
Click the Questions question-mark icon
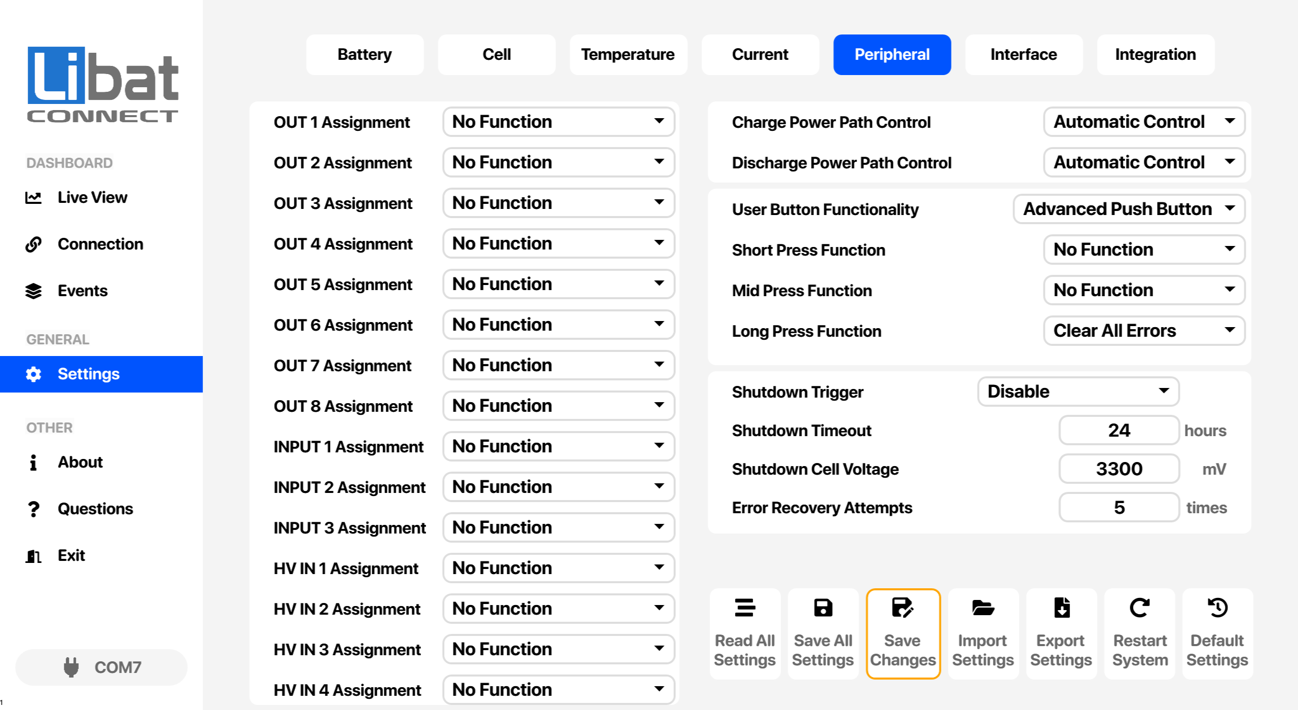pyautogui.click(x=33, y=509)
